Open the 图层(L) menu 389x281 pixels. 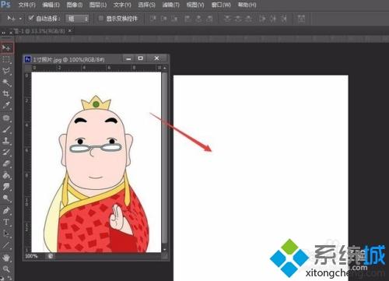tap(98, 5)
